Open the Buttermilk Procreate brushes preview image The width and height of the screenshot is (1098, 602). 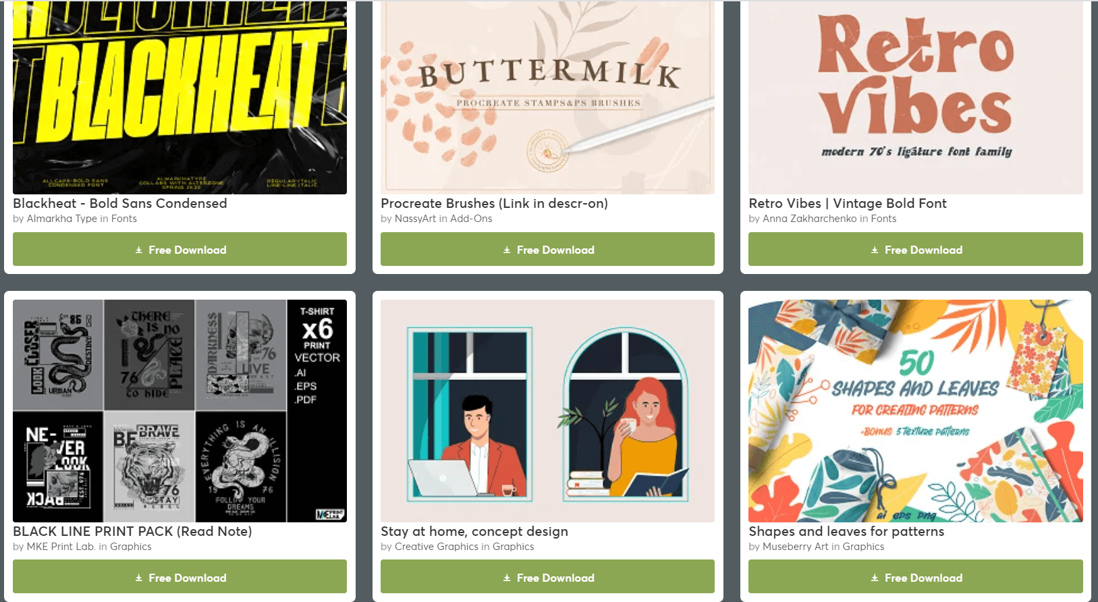[x=547, y=97]
